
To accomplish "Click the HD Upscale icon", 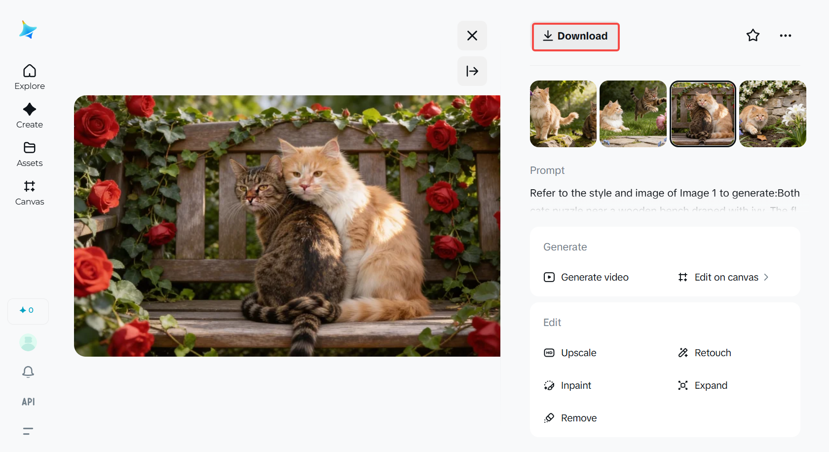I will tap(549, 353).
